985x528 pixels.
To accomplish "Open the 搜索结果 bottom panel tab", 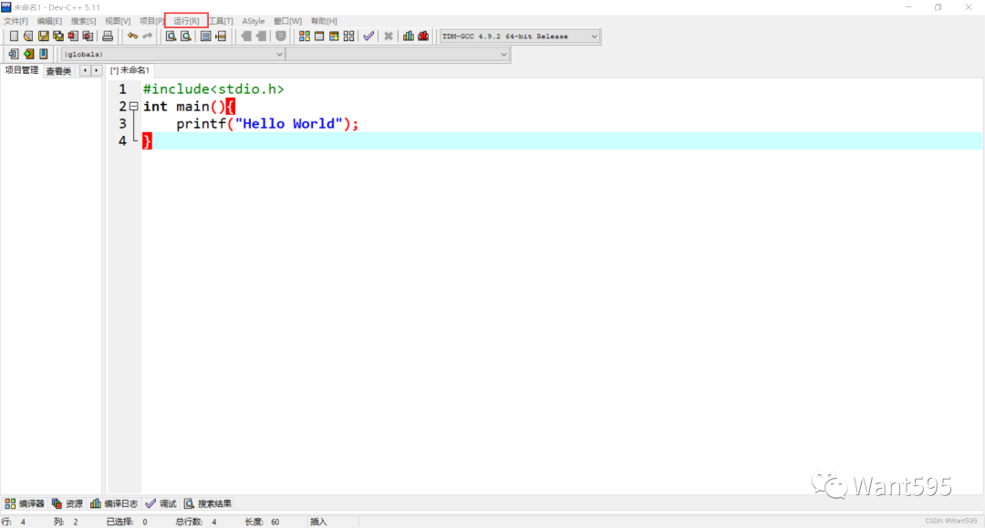I will coord(208,503).
